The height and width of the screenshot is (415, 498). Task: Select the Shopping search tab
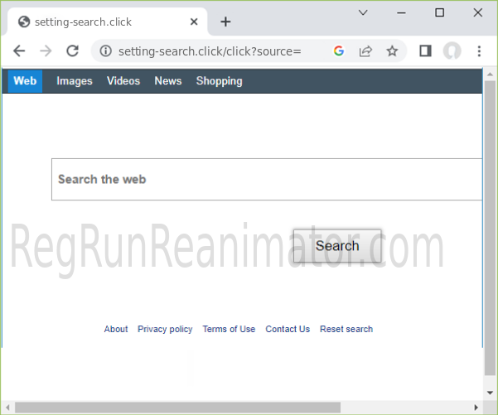(x=219, y=81)
